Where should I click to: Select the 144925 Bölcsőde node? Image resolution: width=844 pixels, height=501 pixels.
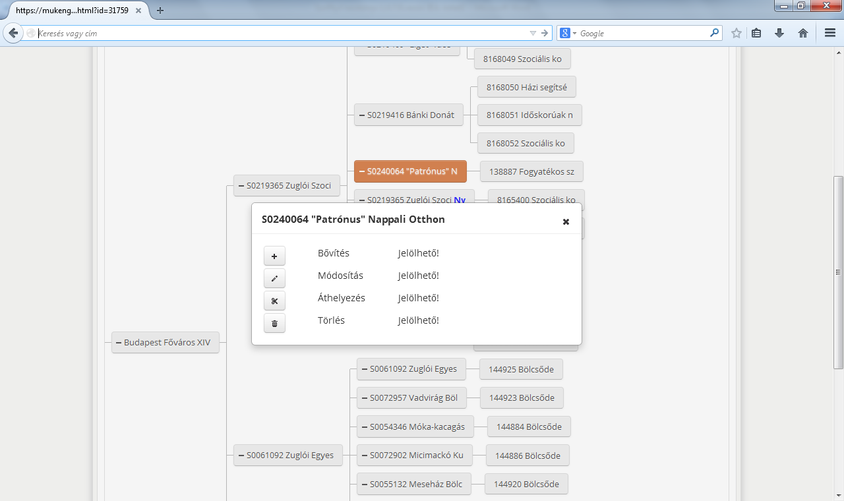coord(521,369)
